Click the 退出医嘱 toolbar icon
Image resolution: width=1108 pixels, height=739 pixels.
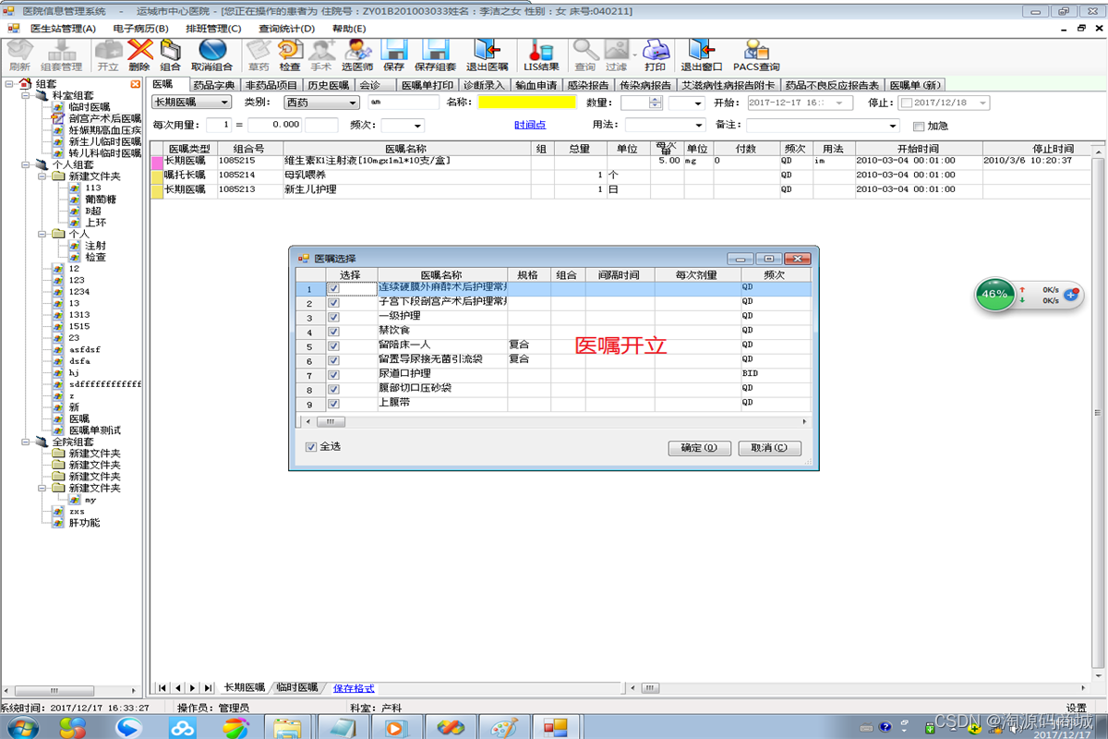[x=487, y=55]
